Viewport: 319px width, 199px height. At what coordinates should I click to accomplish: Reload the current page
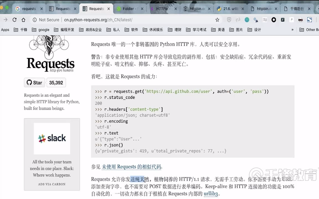[15, 20]
